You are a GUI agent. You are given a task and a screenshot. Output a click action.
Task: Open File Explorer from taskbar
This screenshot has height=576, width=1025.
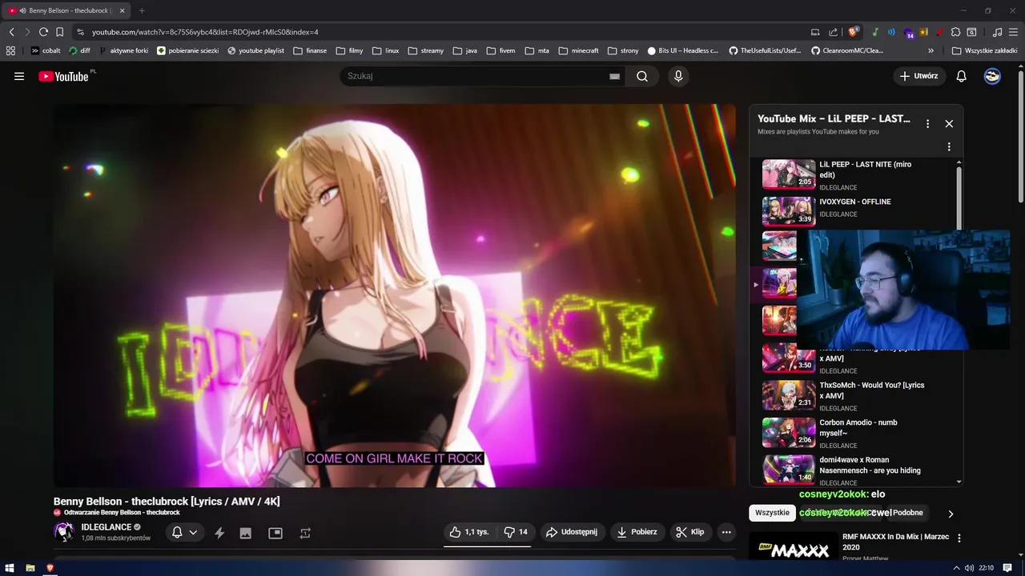tap(30, 568)
